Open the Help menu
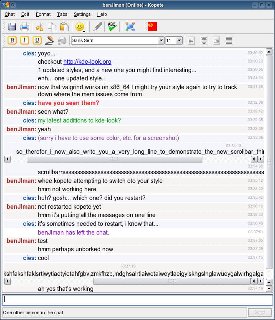This screenshot has height=320, width=275. 102,14
